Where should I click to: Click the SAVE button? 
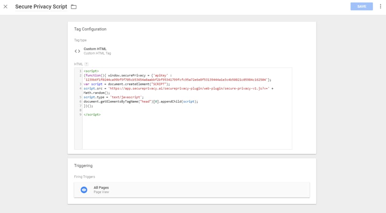coord(361,6)
